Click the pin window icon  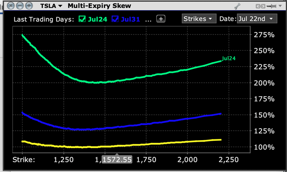coord(271,6)
